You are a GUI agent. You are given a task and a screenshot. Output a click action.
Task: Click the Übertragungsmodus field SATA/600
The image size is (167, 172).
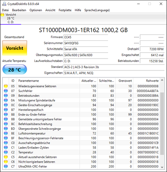[x=86, y=55]
